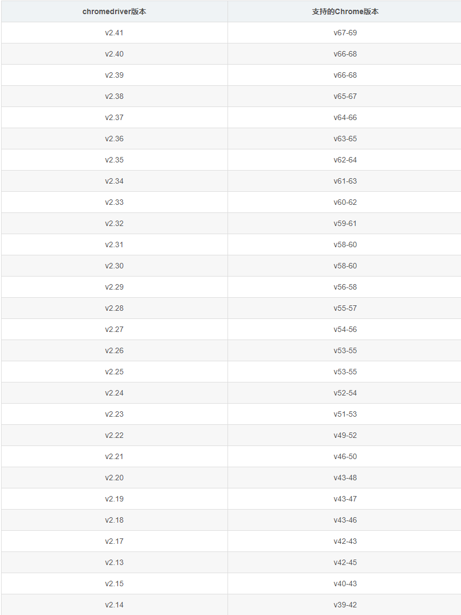Click the v39-42 Chrome version cell

(x=345, y=605)
